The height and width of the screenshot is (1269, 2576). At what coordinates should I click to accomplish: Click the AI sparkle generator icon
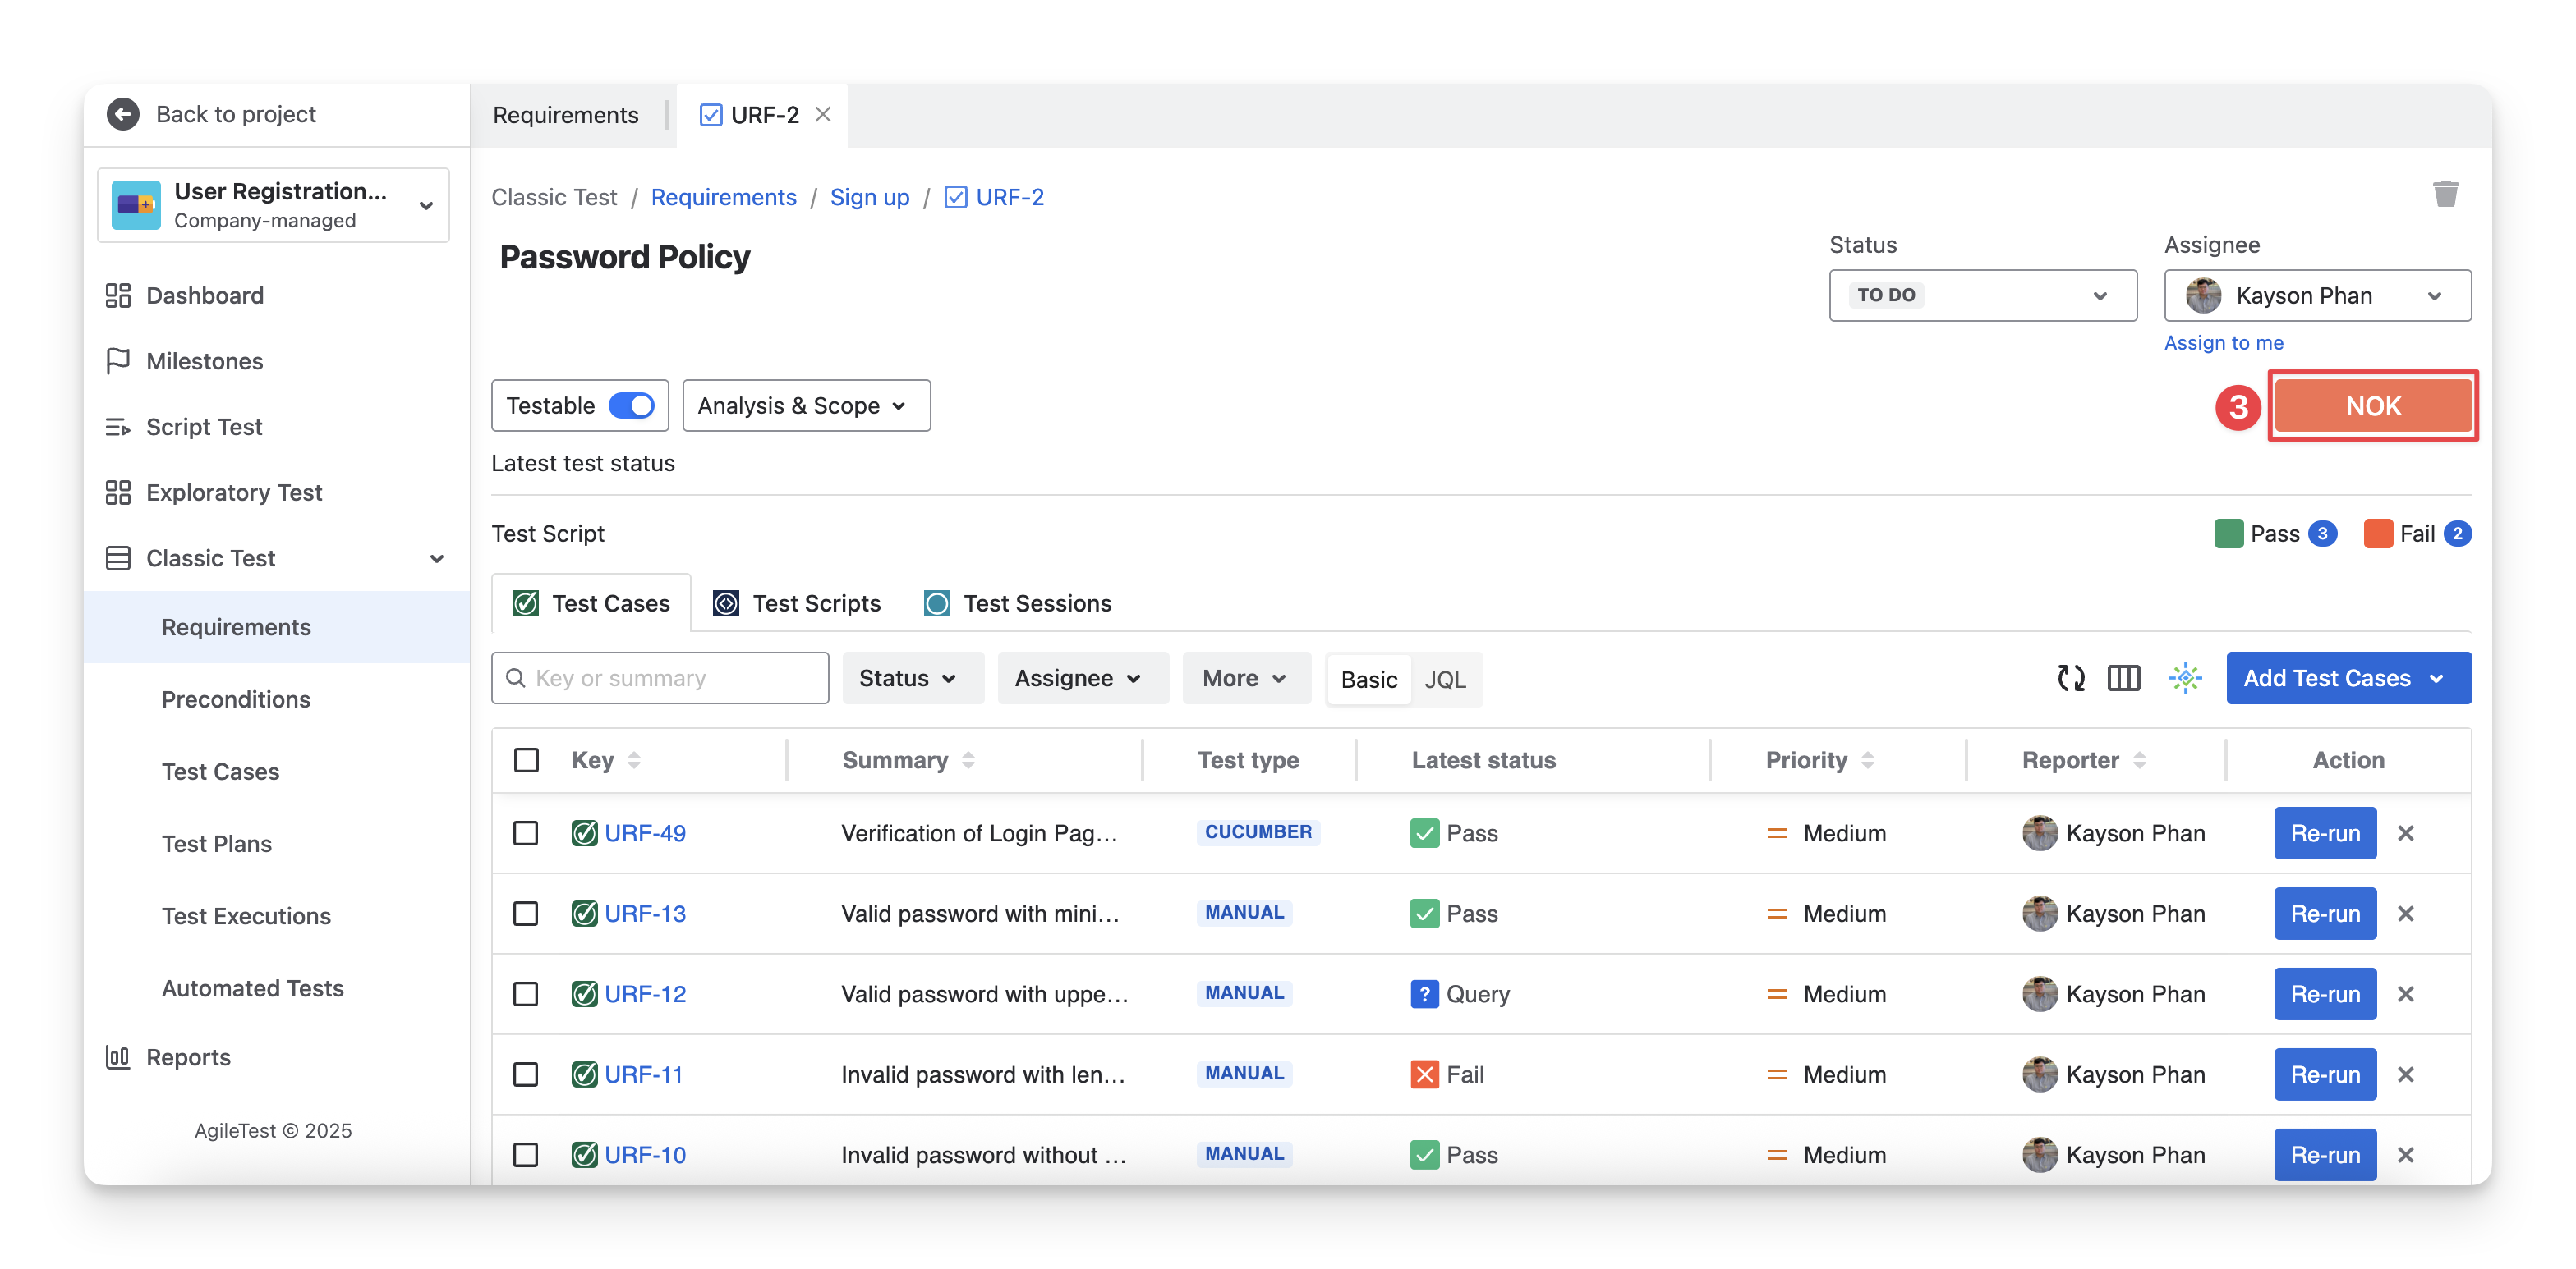(x=2185, y=679)
